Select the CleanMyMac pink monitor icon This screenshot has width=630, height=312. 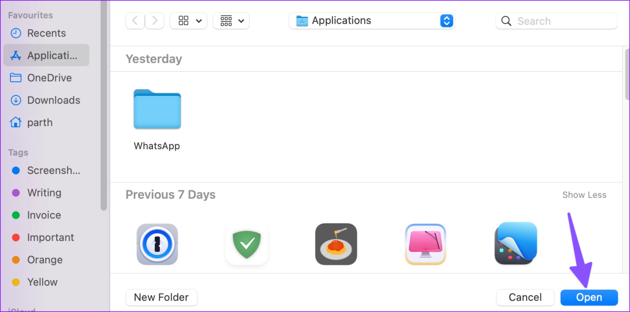425,244
